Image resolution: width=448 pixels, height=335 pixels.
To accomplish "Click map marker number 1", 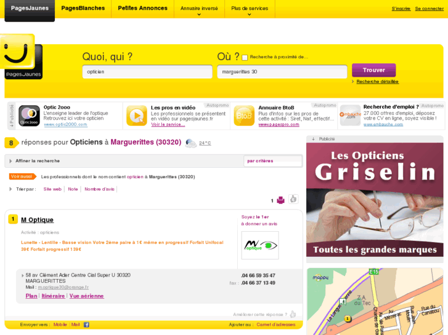I will pyautogui.click(x=348, y=318).
